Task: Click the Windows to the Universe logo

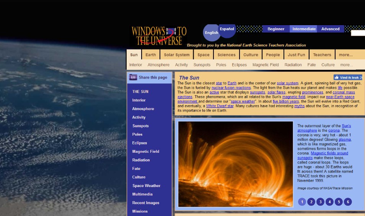Action: pyautogui.click(x=159, y=36)
